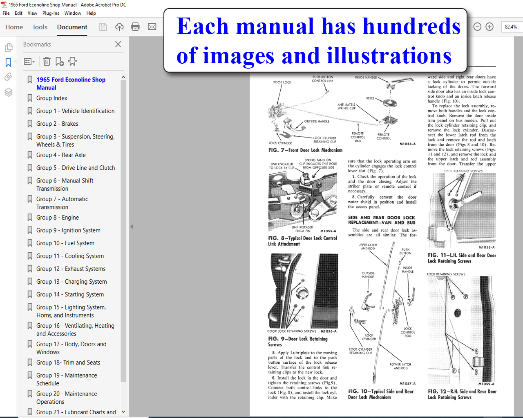Delete selected bookmark trash icon
This screenshot has width=523, height=418.
(47, 61)
